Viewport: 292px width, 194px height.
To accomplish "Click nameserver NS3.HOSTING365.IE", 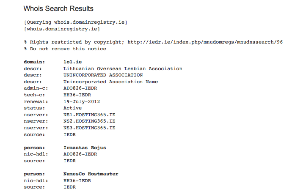I will pos(89,128).
